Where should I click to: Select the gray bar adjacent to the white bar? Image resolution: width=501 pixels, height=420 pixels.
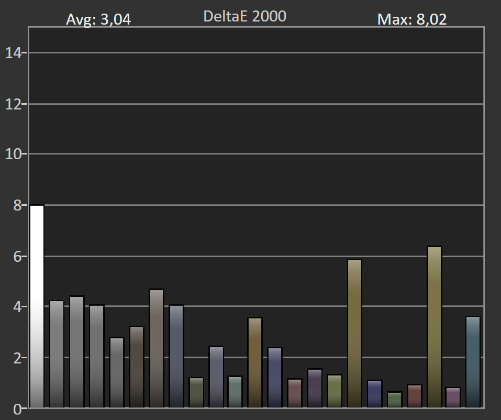[x=57, y=354]
